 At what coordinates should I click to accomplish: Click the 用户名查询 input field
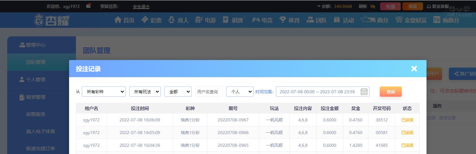click(x=209, y=92)
